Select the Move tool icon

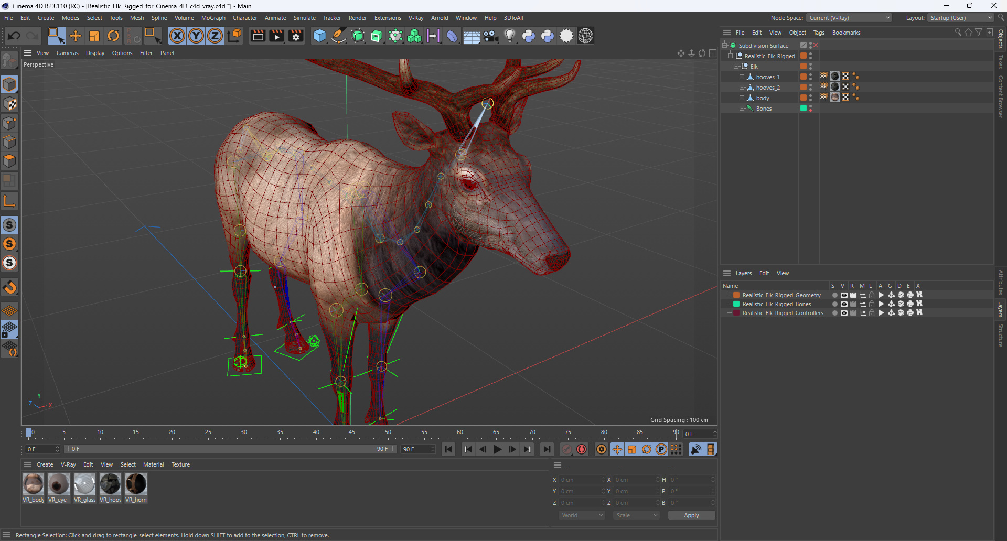coord(76,36)
